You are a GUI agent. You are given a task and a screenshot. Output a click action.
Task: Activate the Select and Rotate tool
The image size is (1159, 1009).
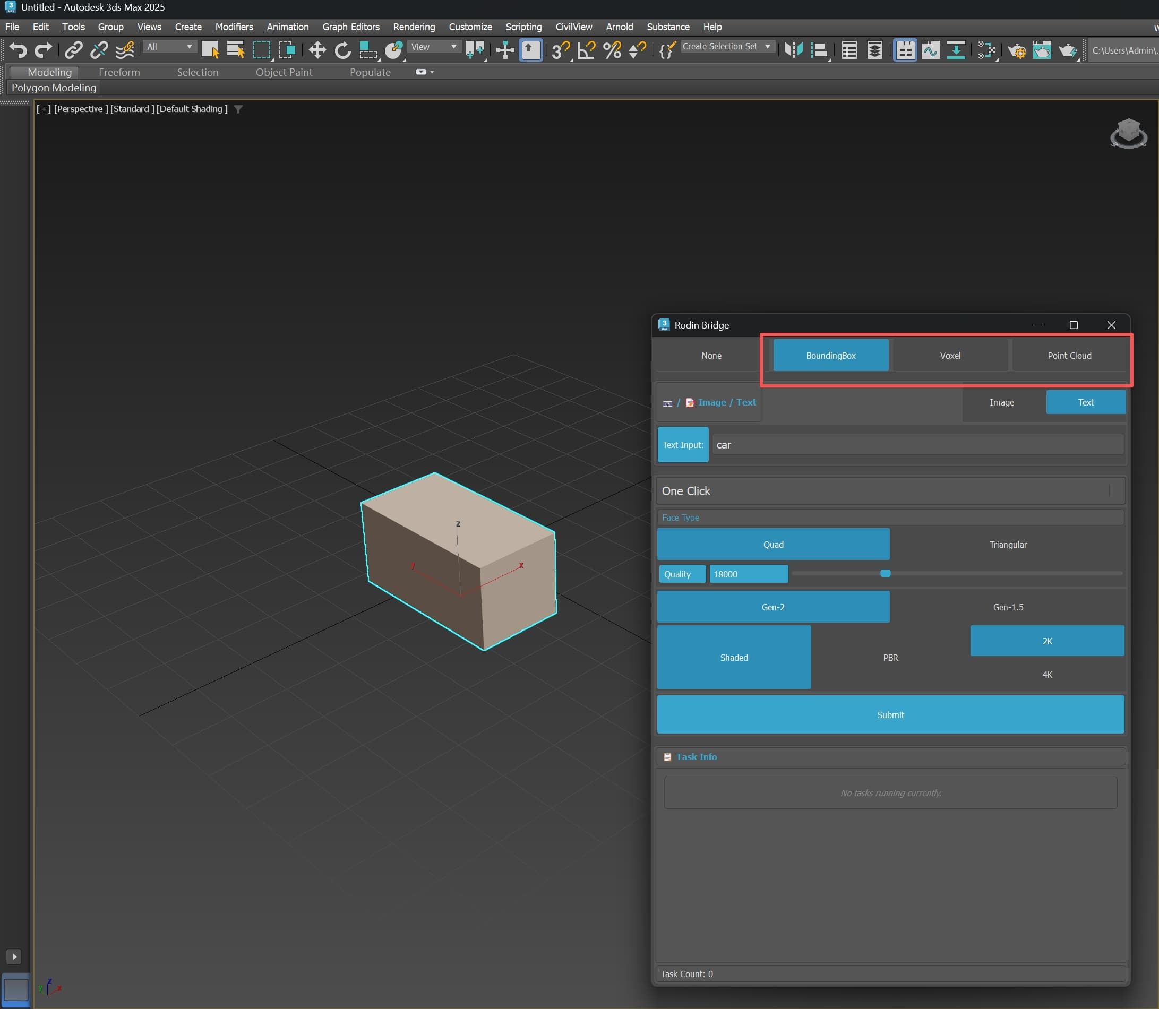coord(342,50)
